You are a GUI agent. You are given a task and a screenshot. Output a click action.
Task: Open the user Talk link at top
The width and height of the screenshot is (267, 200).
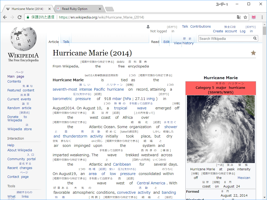tap(185, 26)
